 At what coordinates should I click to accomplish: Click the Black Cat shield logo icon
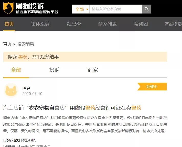tap(8, 8)
